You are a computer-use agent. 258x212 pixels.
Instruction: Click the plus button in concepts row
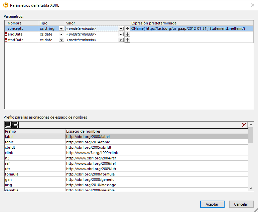tap(127, 29)
